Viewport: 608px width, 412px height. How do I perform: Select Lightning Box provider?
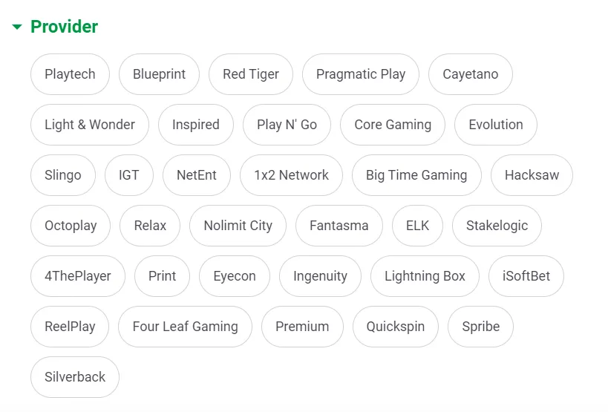point(425,276)
